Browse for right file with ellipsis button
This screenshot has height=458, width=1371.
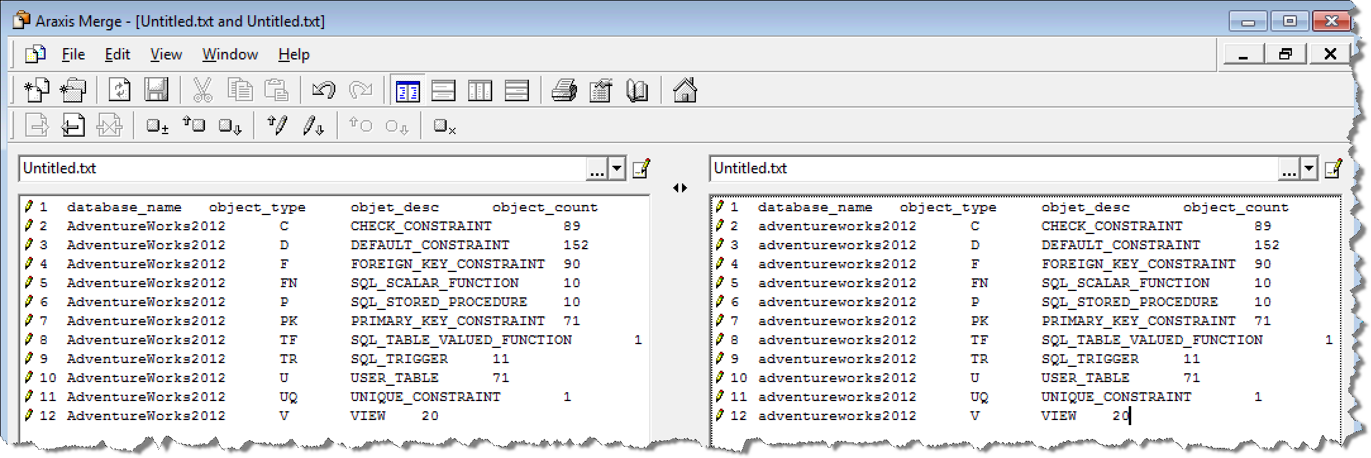[x=1288, y=170]
